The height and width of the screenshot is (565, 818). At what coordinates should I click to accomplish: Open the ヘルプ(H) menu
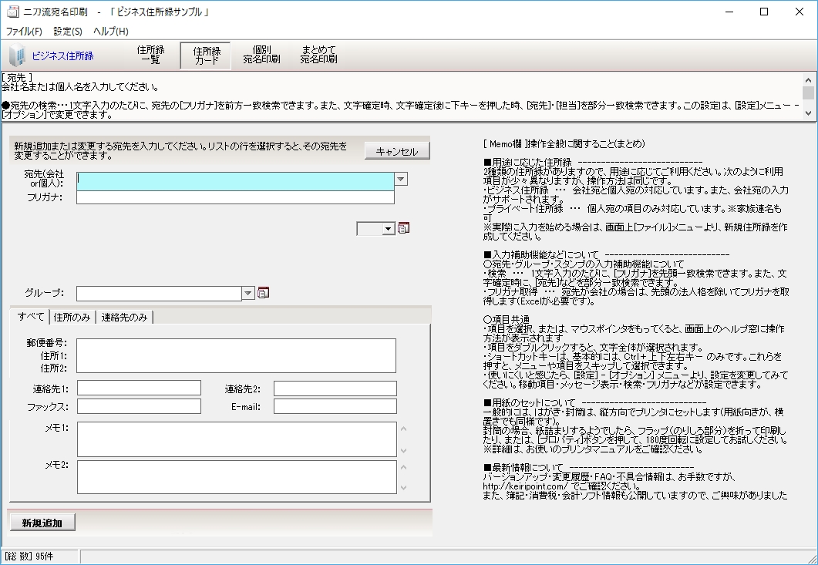pos(111,31)
